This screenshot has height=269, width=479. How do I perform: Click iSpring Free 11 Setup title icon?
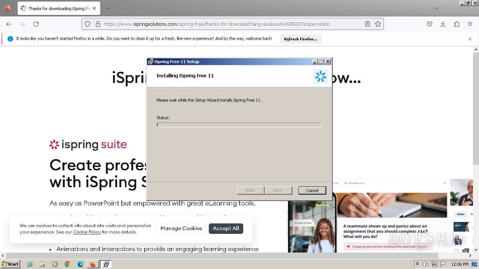point(150,62)
